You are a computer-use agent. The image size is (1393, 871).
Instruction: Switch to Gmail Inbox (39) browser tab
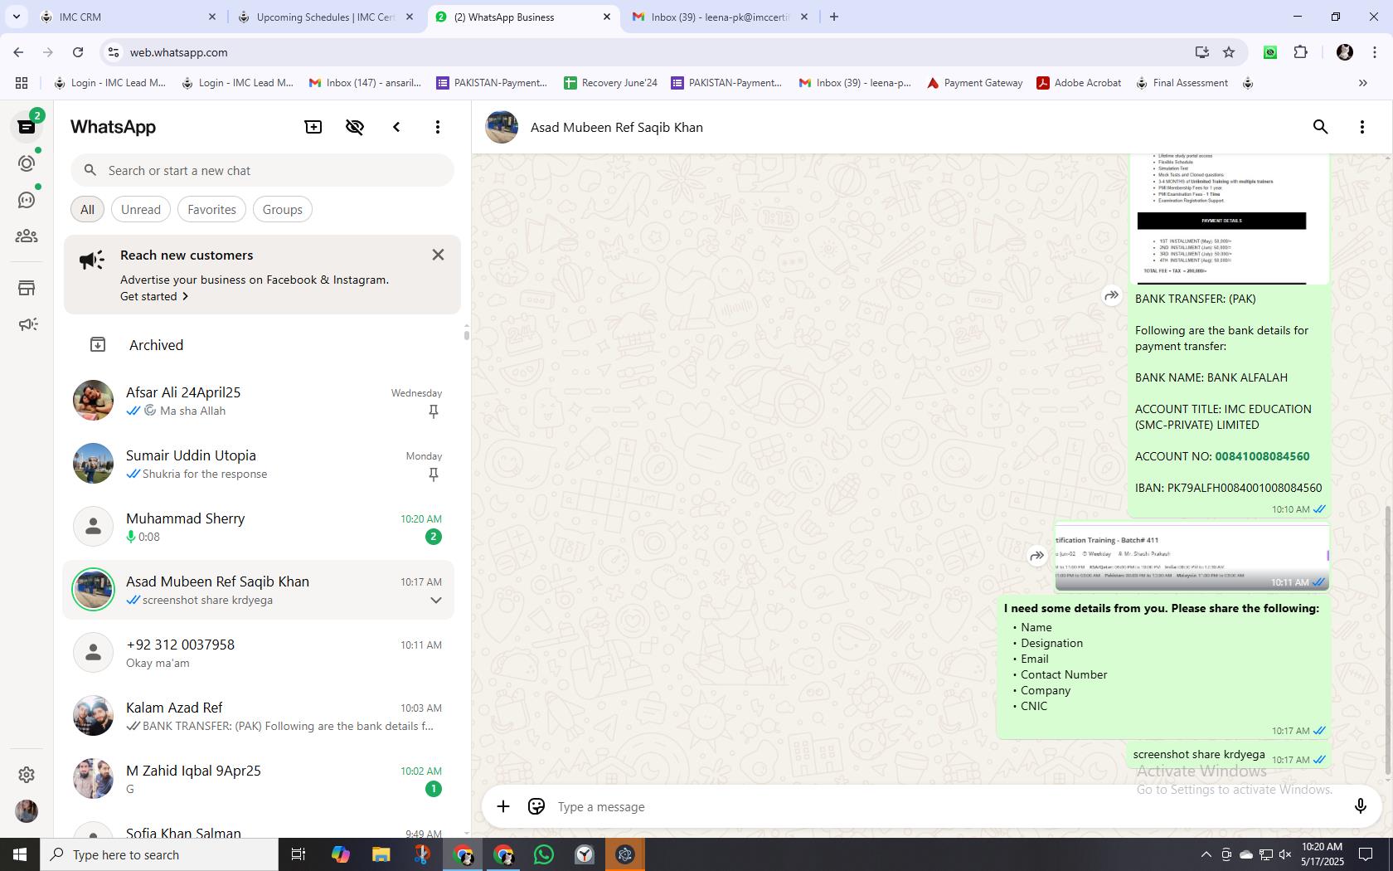point(720,17)
